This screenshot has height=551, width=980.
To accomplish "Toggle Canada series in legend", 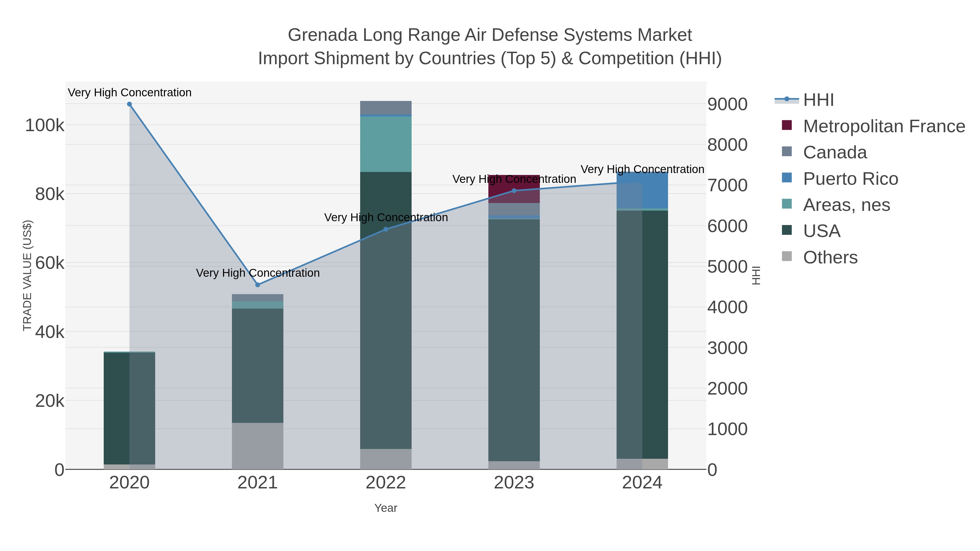I will [x=824, y=152].
